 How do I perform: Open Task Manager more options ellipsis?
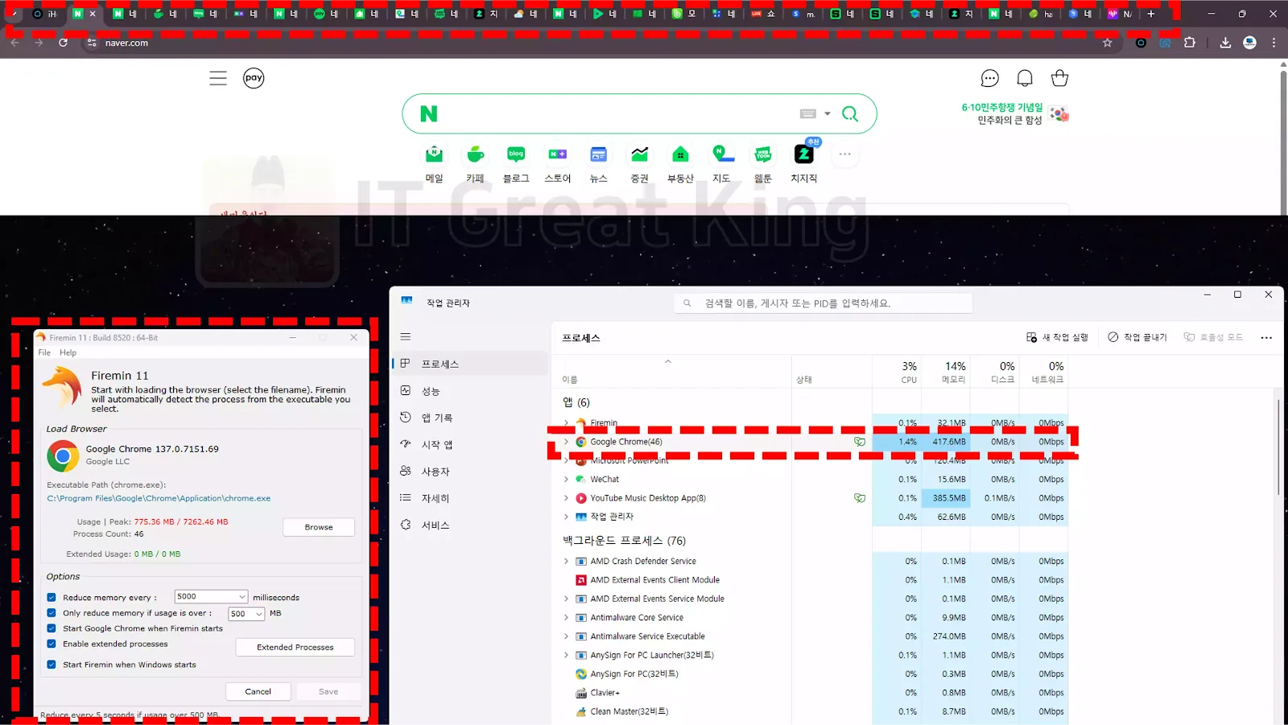click(1266, 337)
